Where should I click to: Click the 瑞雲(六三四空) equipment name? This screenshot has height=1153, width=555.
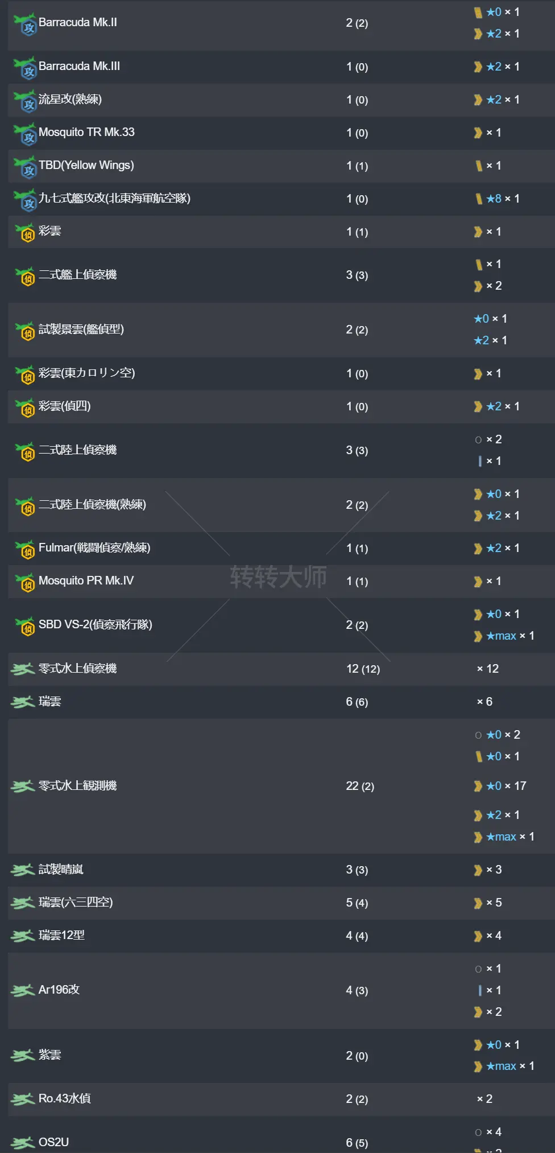pyautogui.click(x=76, y=903)
